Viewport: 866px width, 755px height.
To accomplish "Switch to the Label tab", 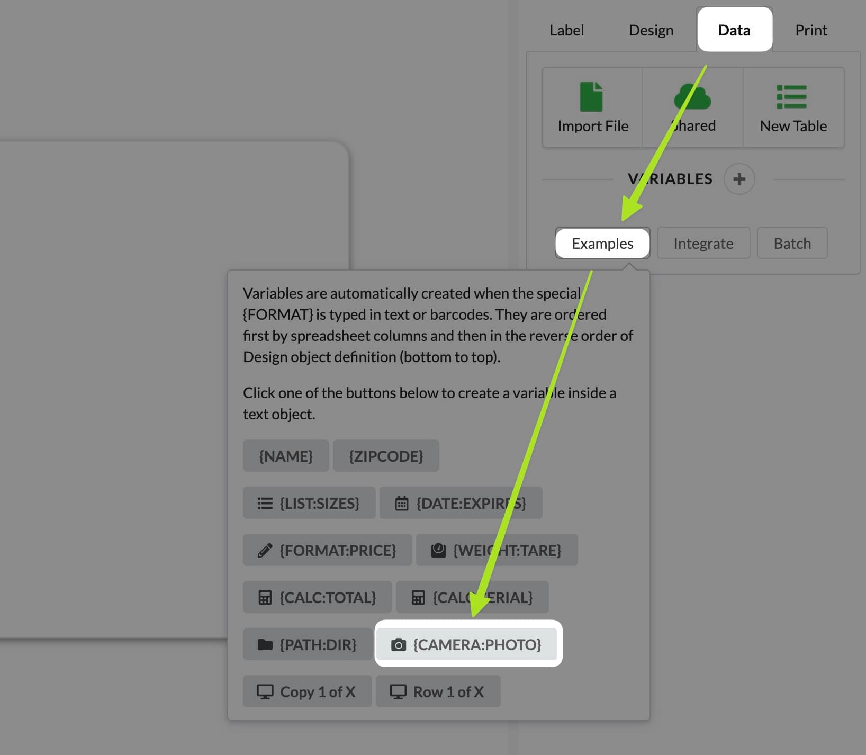I will pos(566,30).
